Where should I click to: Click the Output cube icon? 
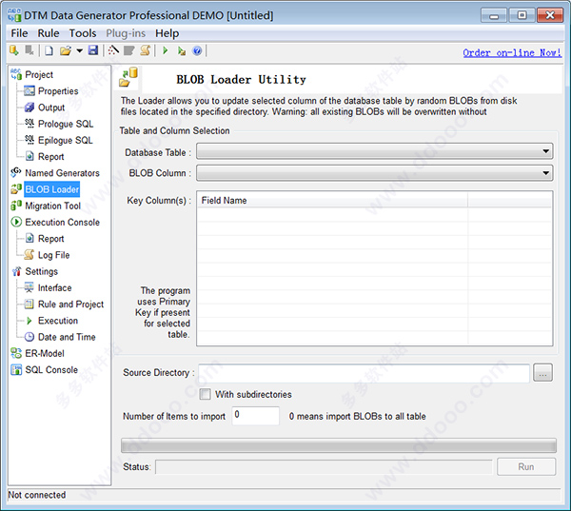point(30,108)
